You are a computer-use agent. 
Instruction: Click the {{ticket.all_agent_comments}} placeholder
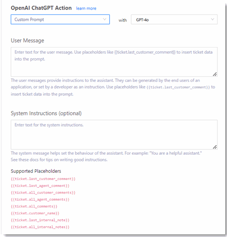(x=40, y=199)
